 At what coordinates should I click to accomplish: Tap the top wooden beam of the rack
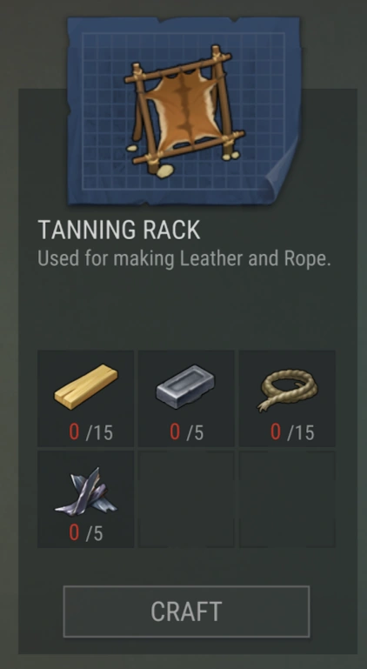coord(178,67)
